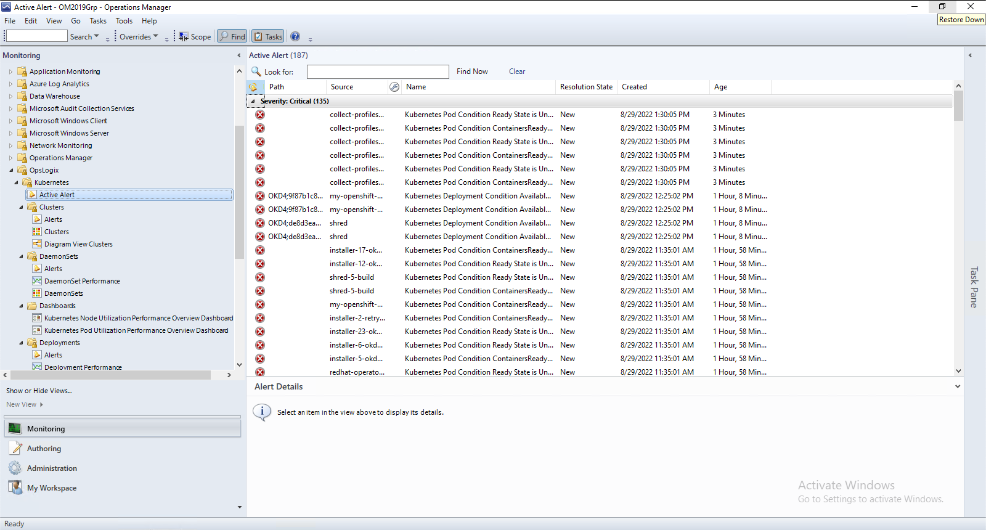Open the Diagram View Clusters icon
This screenshot has height=530, width=986.
coord(37,244)
